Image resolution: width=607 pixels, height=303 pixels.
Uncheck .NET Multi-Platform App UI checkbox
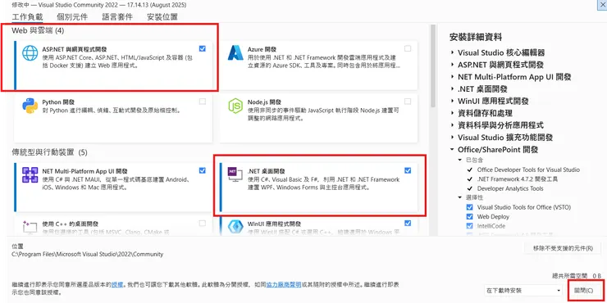tap(202, 170)
